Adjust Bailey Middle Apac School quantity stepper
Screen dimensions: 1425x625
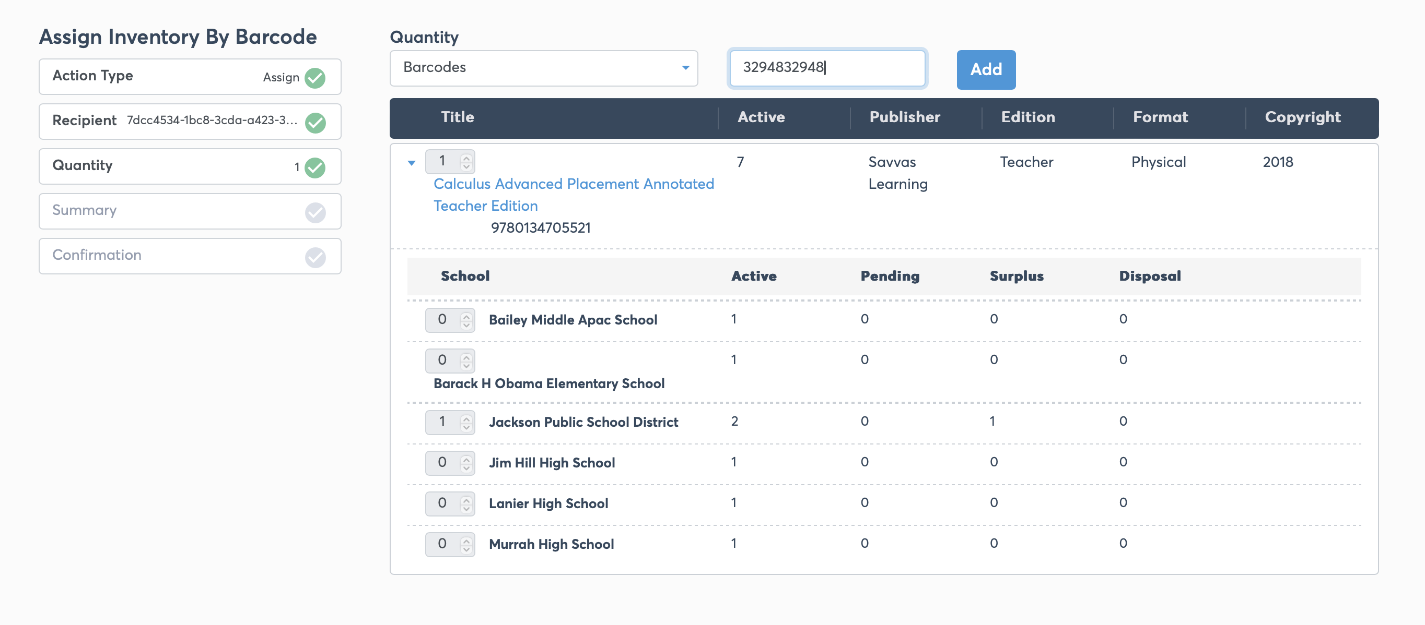point(450,320)
